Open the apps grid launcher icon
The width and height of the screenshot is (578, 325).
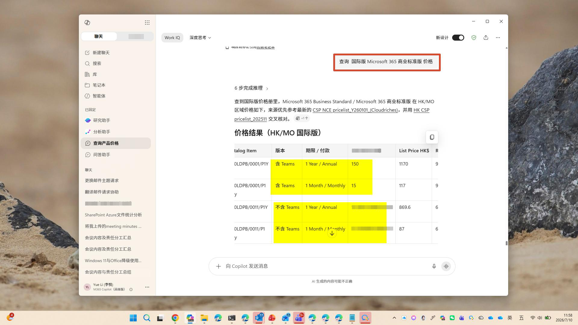click(147, 23)
